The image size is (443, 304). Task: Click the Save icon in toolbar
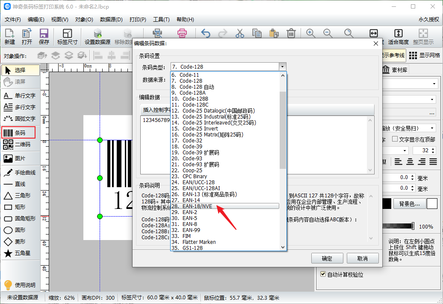[x=44, y=37]
